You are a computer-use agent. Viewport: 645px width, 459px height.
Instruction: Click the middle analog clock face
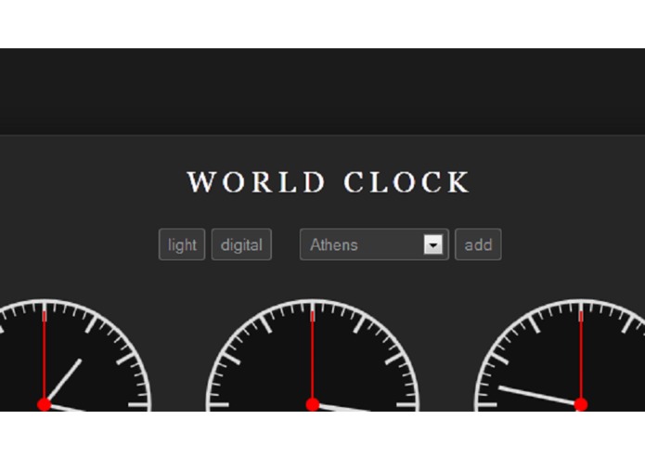coord(313,355)
